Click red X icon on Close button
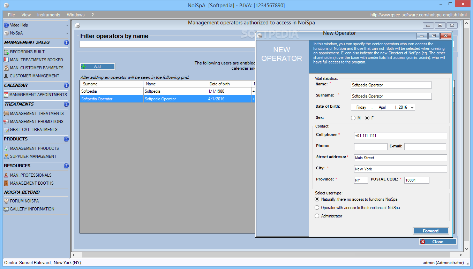473x269 pixels. click(423, 242)
